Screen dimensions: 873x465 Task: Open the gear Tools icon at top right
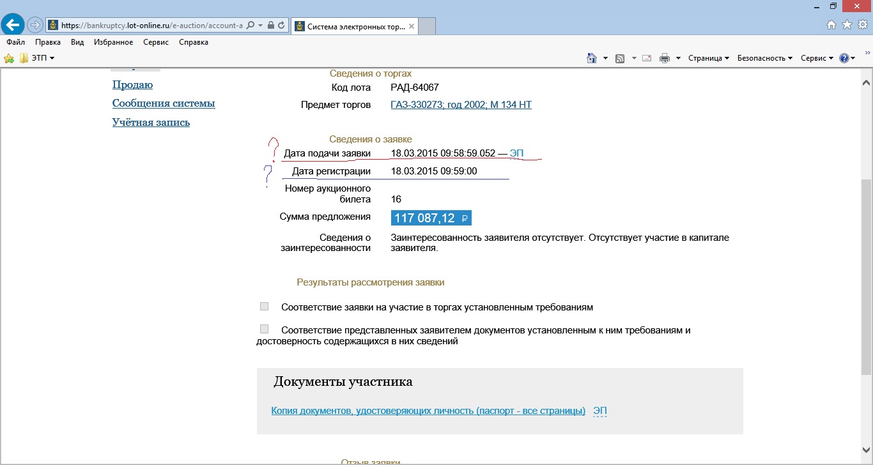coord(862,25)
